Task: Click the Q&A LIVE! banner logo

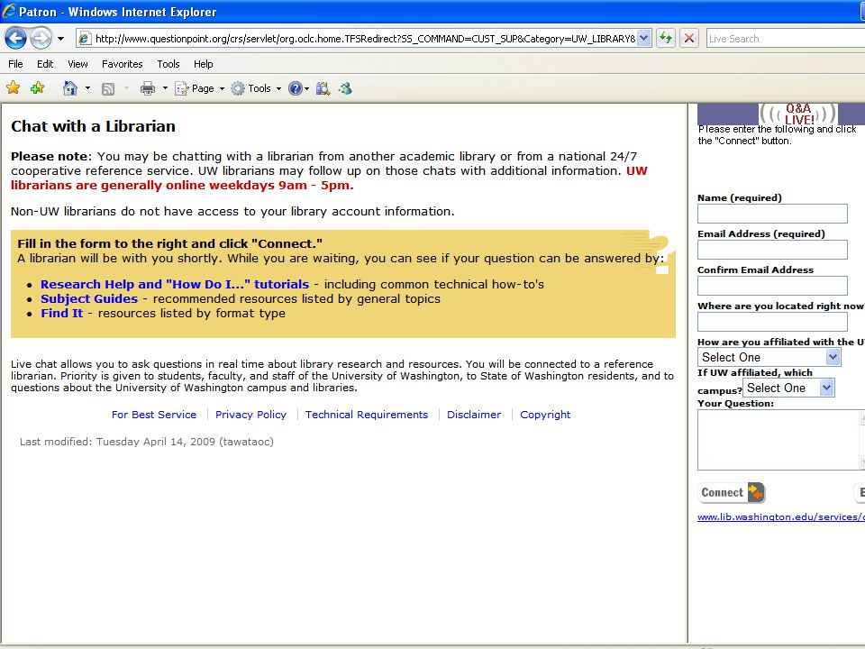Action: coord(797,114)
